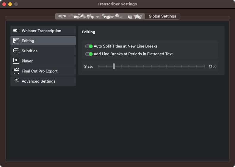Show the Advanced Settings section
235x167 pixels.
(43, 81)
